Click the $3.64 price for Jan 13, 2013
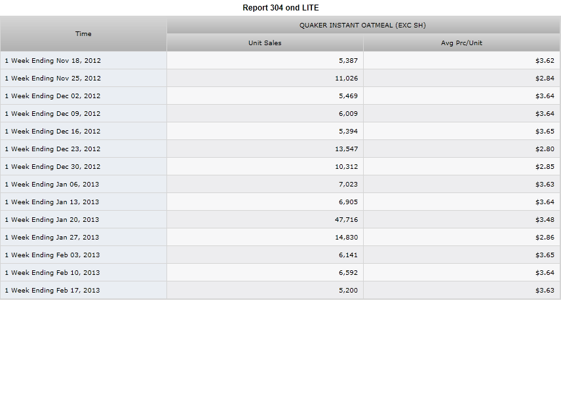The width and height of the screenshot is (561, 413). tap(545, 202)
